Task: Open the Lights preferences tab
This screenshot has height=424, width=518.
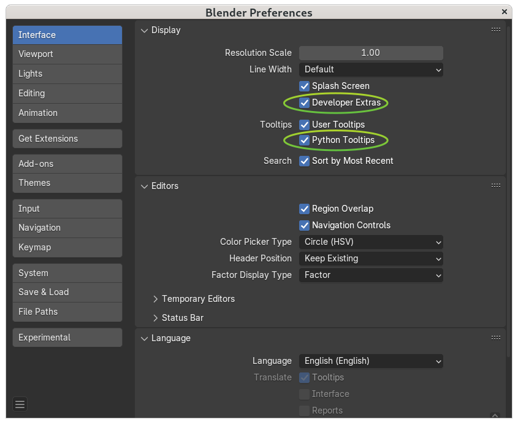Action: [x=67, y=74]
